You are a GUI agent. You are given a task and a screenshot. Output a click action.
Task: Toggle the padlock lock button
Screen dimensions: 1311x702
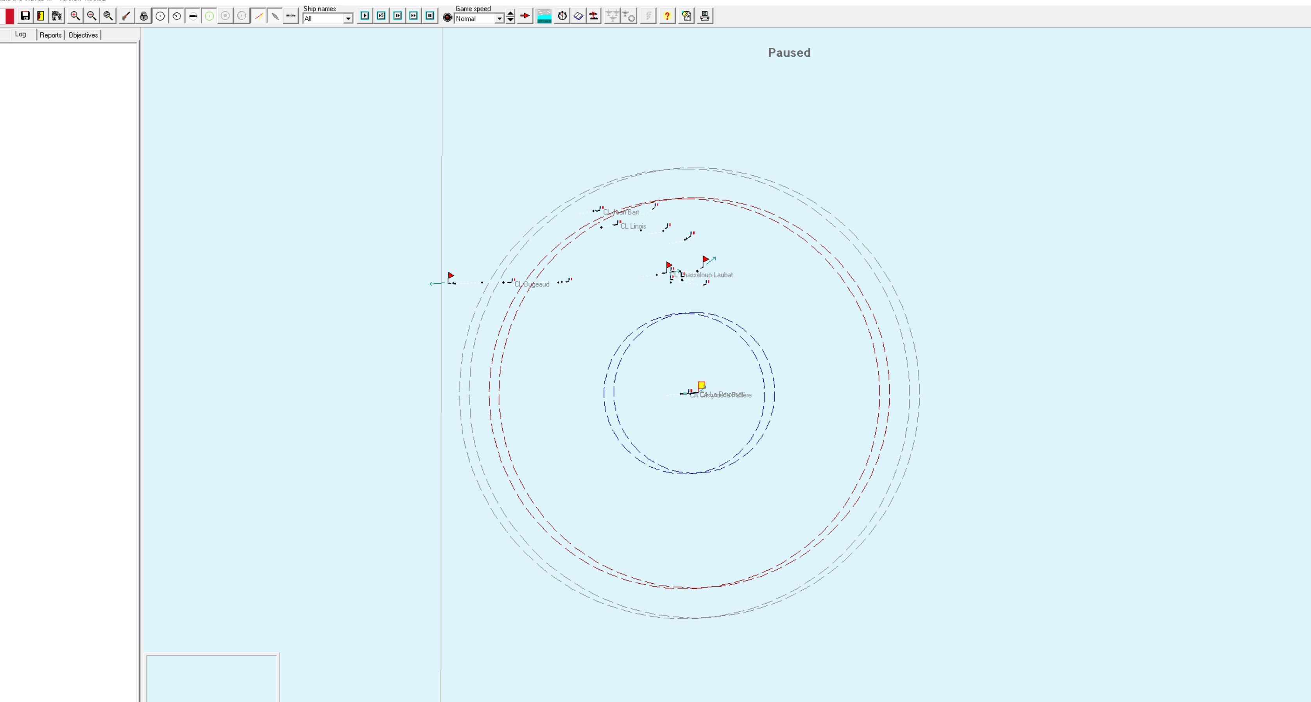coord(143,16)
